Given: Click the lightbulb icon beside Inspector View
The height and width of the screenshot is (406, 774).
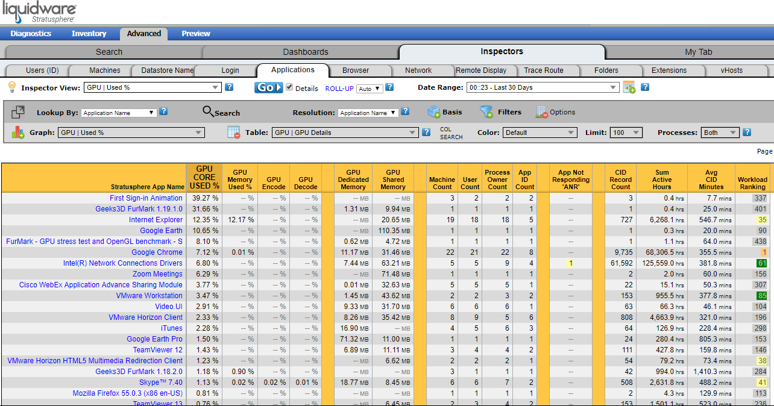Looking at the screenshot, I should [x=11, y=87].
